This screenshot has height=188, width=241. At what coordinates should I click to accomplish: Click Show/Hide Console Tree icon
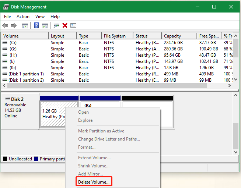25,26
